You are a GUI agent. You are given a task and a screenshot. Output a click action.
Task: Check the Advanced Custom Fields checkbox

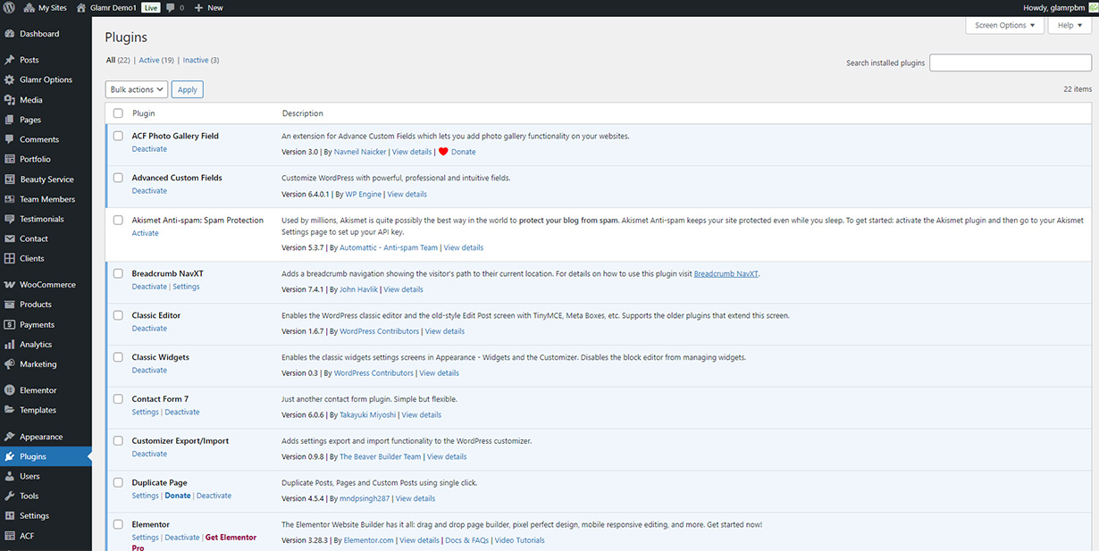[x=118, y=178]
